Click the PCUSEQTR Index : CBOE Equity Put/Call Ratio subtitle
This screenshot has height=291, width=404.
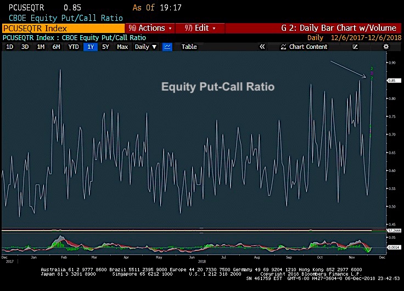point(74,38)
